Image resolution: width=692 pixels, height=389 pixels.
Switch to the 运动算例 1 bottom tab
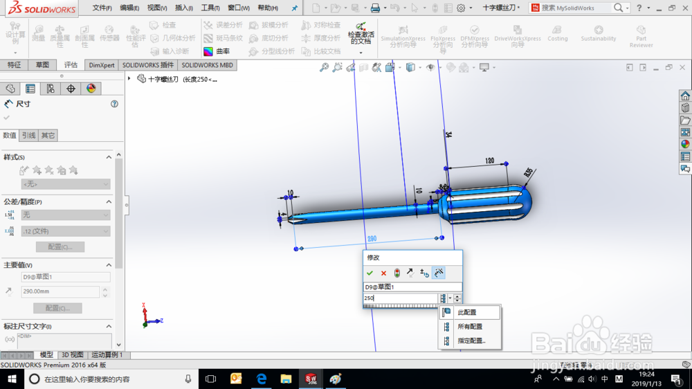point(107,355)
